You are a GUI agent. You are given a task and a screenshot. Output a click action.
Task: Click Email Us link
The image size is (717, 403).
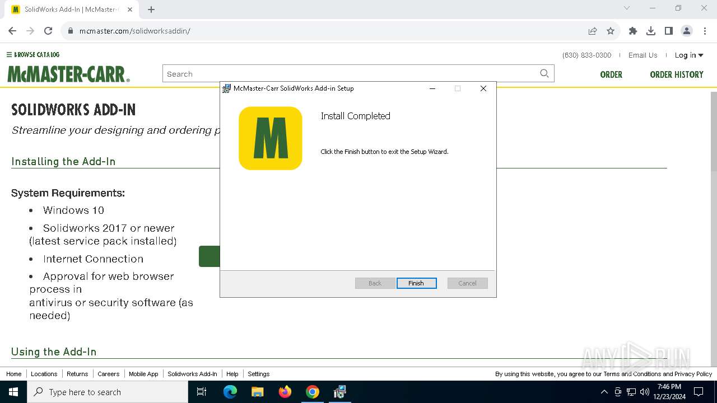[x=642, y=55]
